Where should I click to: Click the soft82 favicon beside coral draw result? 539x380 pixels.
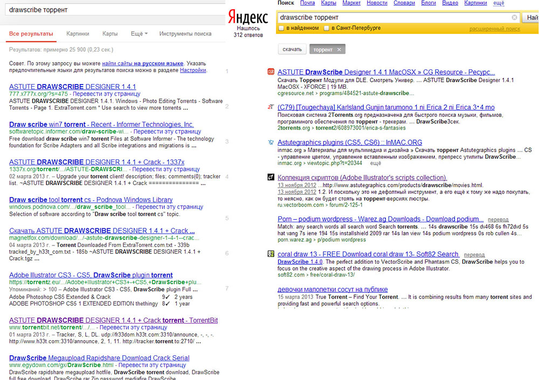pos(271,254)
